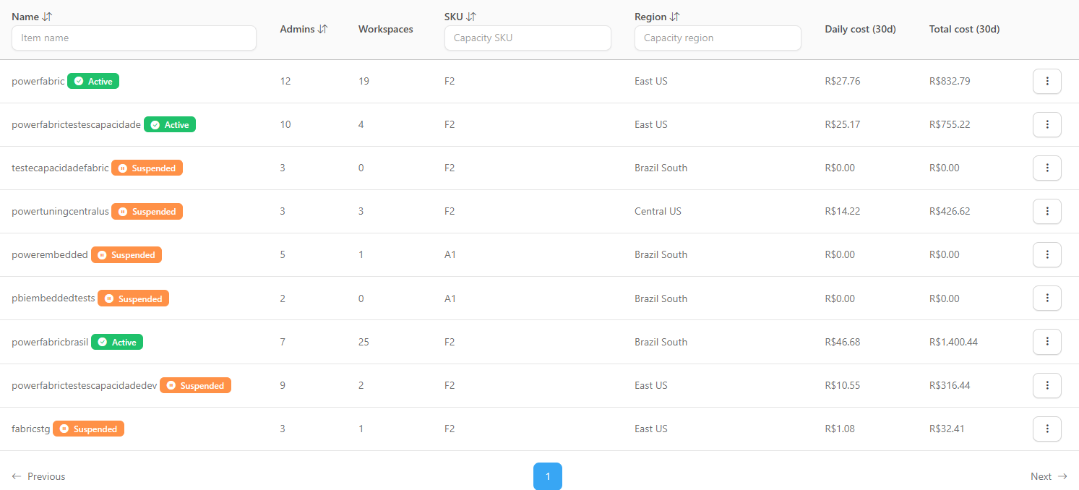Click Active badge on powerfabric
Image resolution: width=1079 pixels, height=490 pixels.
point(93,81)
